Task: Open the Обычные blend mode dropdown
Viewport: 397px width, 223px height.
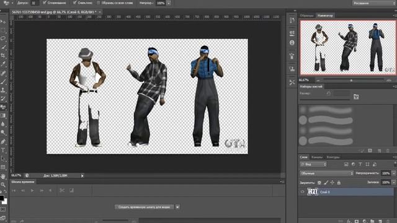Action: [x=326, y=173]
